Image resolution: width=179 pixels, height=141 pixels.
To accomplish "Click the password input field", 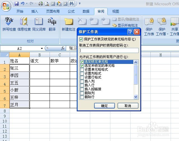I will (109, 50).
